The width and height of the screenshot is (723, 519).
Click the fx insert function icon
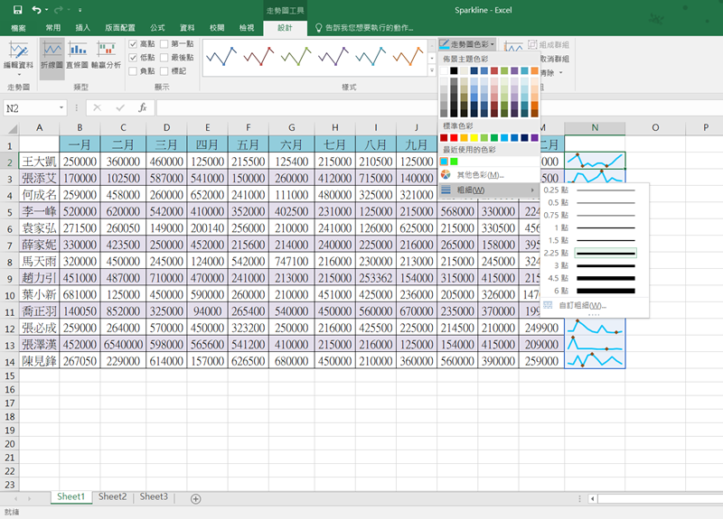pyautogui.click(x=142, y=107)
